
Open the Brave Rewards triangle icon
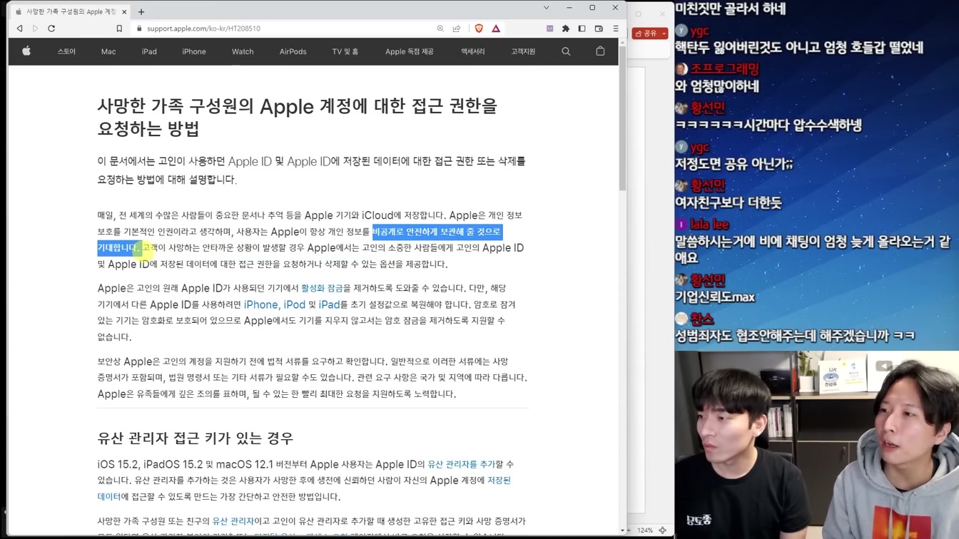pyautogui.click(x=496, y=29)
